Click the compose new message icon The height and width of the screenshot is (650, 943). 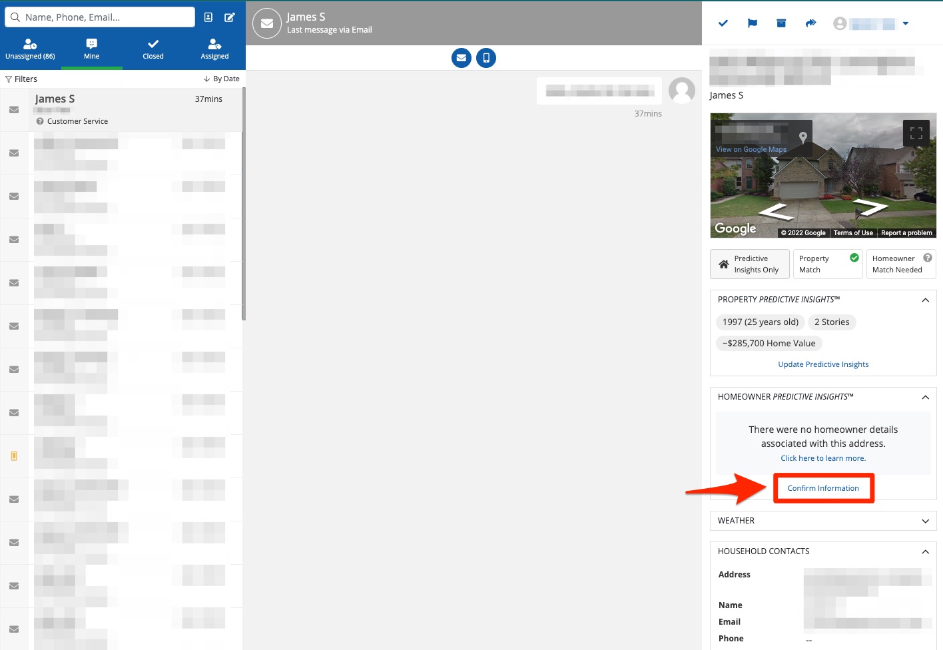tap(230, 17)
